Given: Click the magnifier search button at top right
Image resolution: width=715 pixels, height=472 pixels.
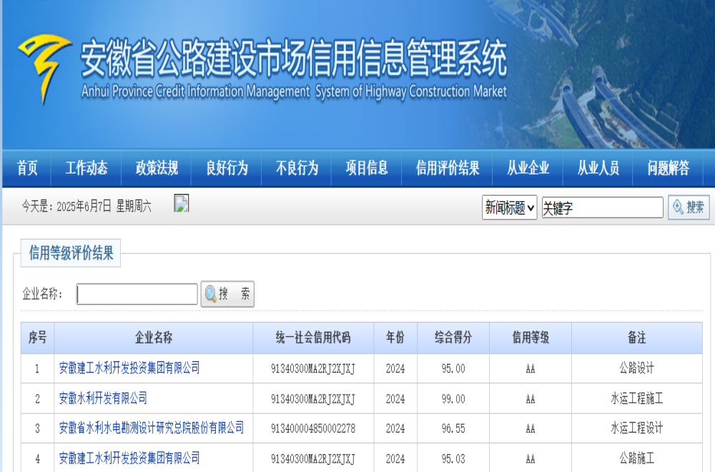Looking at the screenshot, I should [x=689, y=207].
